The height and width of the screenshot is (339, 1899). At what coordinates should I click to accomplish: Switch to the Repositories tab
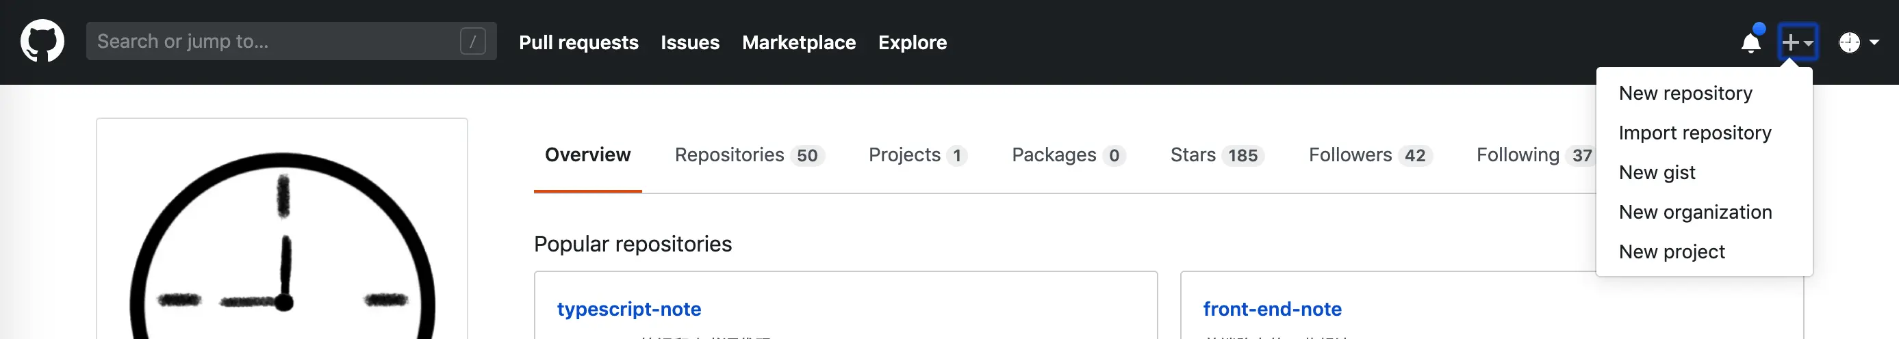tap(748, 155)
